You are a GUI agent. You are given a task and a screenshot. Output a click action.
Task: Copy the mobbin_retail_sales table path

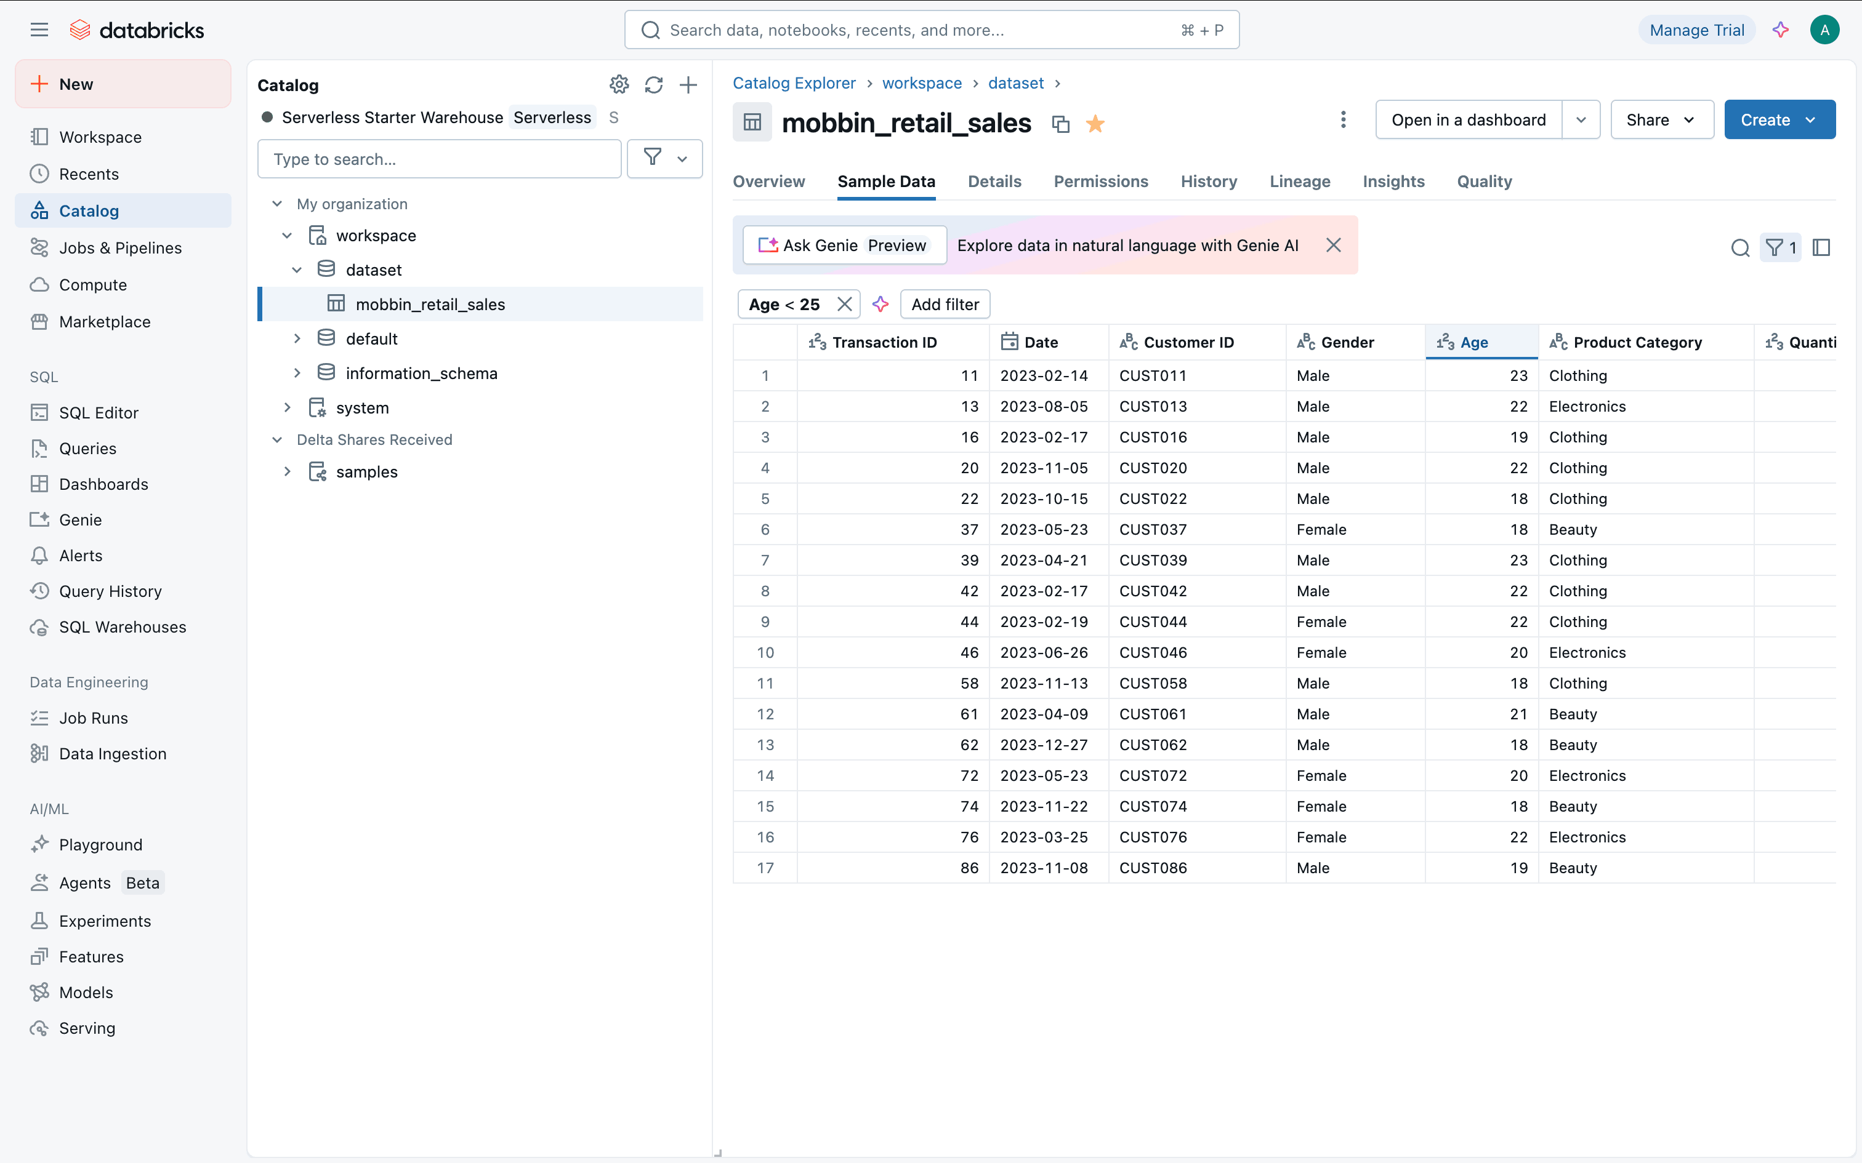pos(1060,123)
